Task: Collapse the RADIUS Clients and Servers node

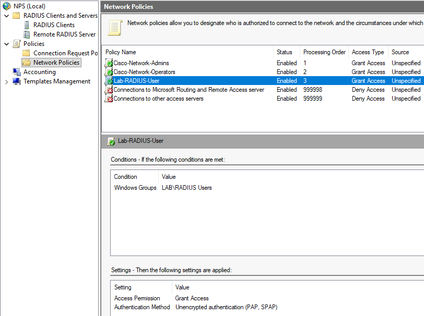Action: tap(7, 16)
